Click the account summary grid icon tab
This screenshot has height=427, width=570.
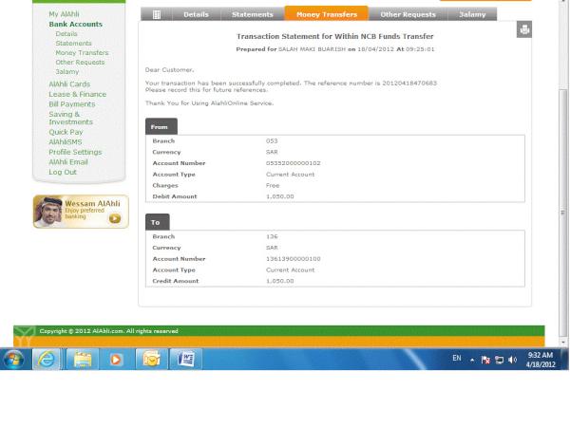coord(156,14)
